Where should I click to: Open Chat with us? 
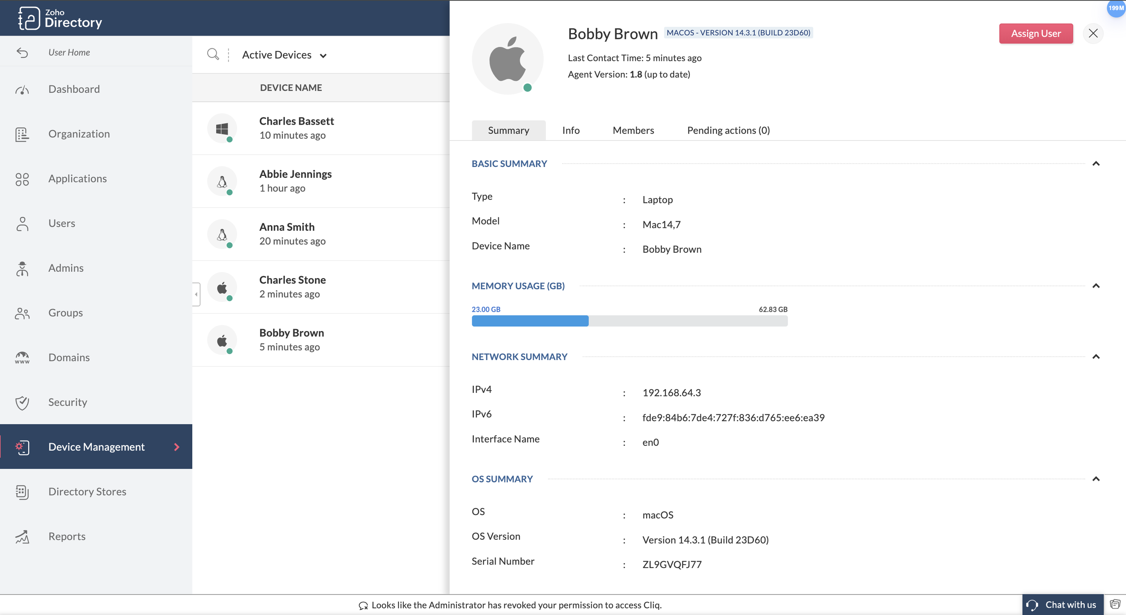click(x=1063, y=604)
